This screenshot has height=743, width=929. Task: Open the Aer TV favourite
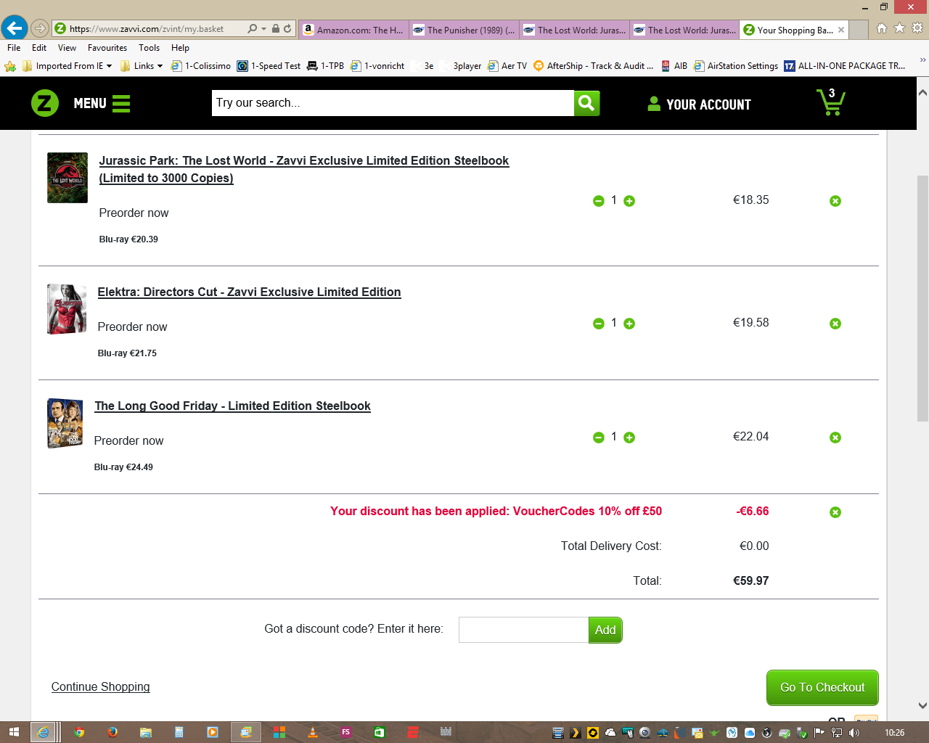pos(507,66)
